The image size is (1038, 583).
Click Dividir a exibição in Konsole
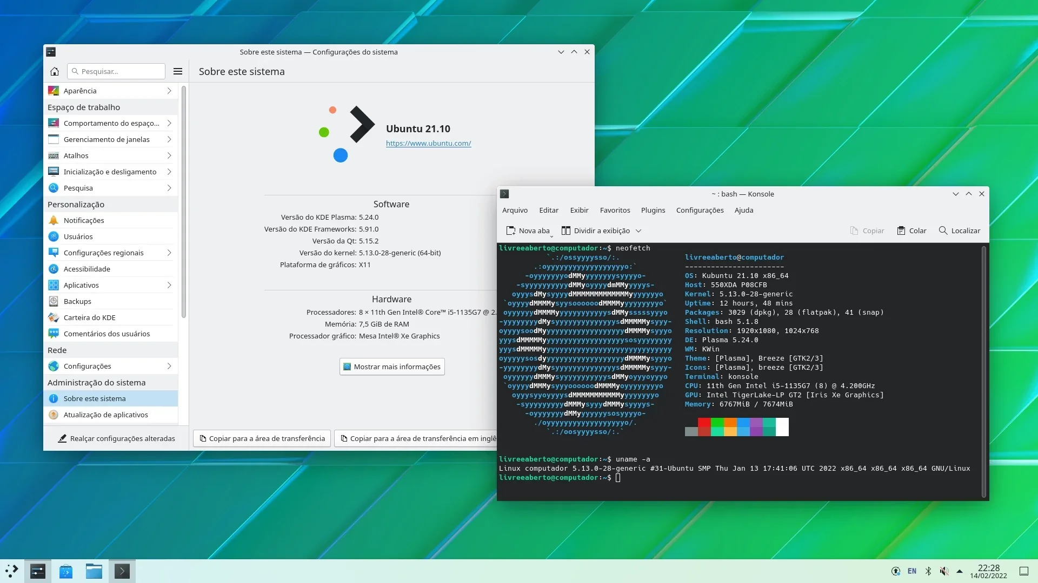[596, 231]
